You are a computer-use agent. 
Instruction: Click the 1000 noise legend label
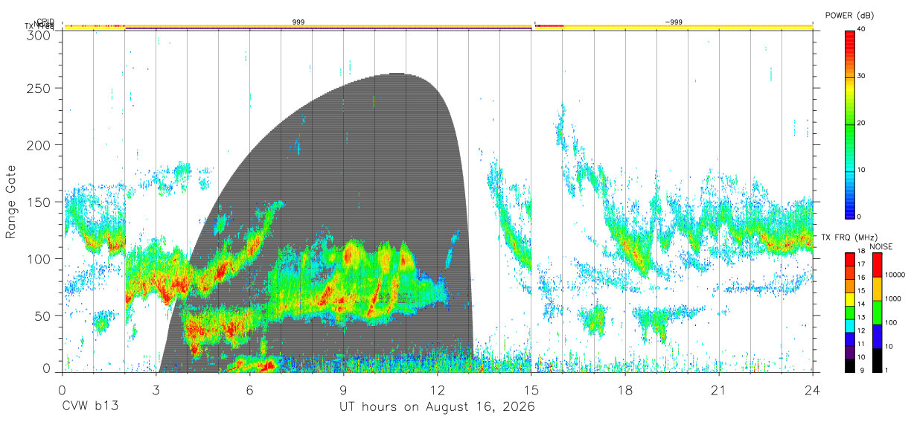point(893,299)
